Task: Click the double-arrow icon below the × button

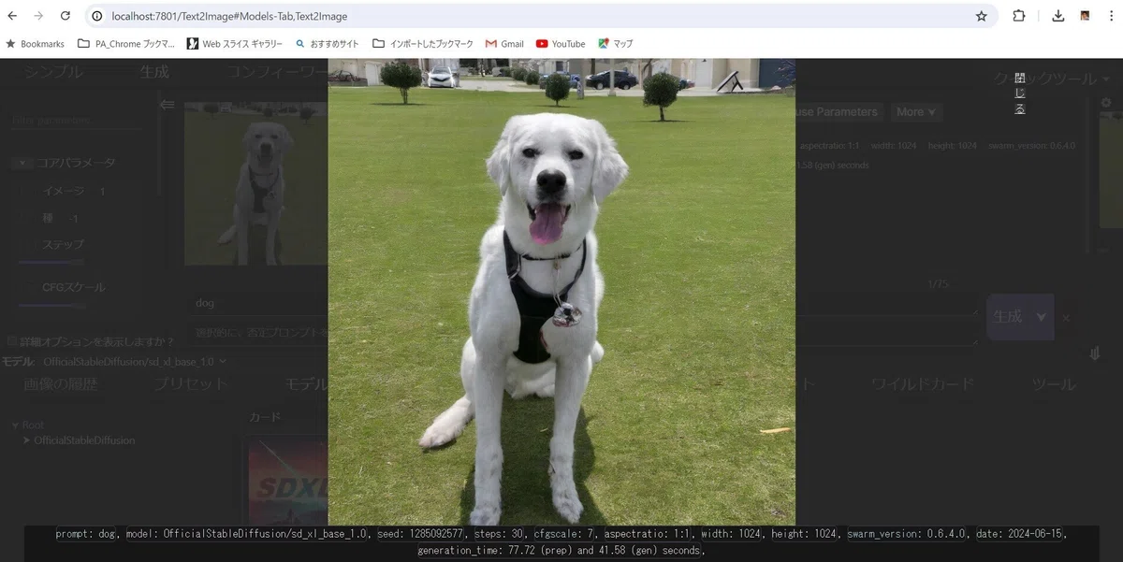Action: pos(1095,353)
